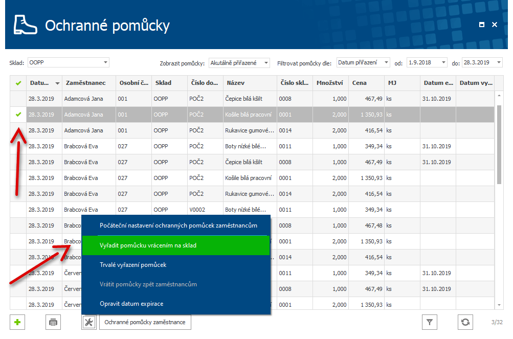Image resolution: width=513 pixels, height=339 pixels.
Task: Sort by Množství column header
Action: [330, 83]
